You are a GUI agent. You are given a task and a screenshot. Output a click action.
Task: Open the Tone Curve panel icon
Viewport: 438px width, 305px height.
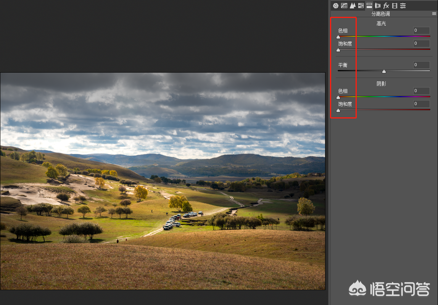(344, 6)
